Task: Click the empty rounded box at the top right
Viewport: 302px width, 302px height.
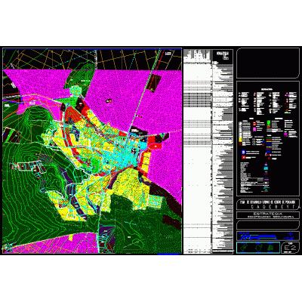Action: pos(268,63)
